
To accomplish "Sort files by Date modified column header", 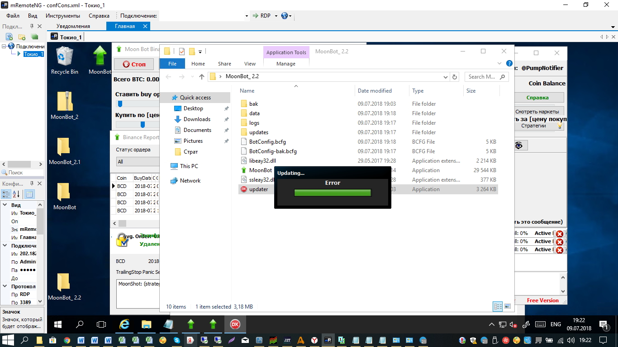I will pyautogui.click(x=375, y=91).
